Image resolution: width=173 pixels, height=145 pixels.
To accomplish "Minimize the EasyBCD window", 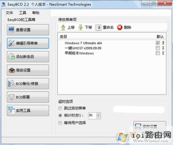I will click(x=146, y=3).
